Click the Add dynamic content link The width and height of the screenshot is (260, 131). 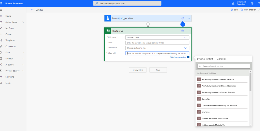point(178,57)
